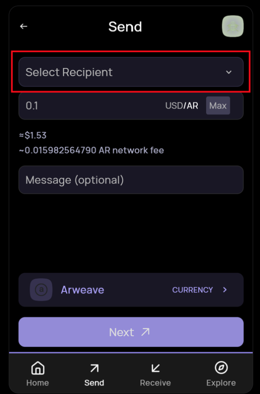Click the back arrow icon
Screen dimensions: 260x394
(x=23, y=26)
